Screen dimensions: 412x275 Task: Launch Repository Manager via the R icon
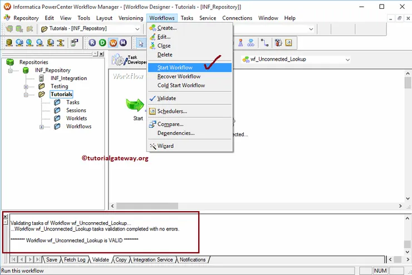(x=92, y=42)
